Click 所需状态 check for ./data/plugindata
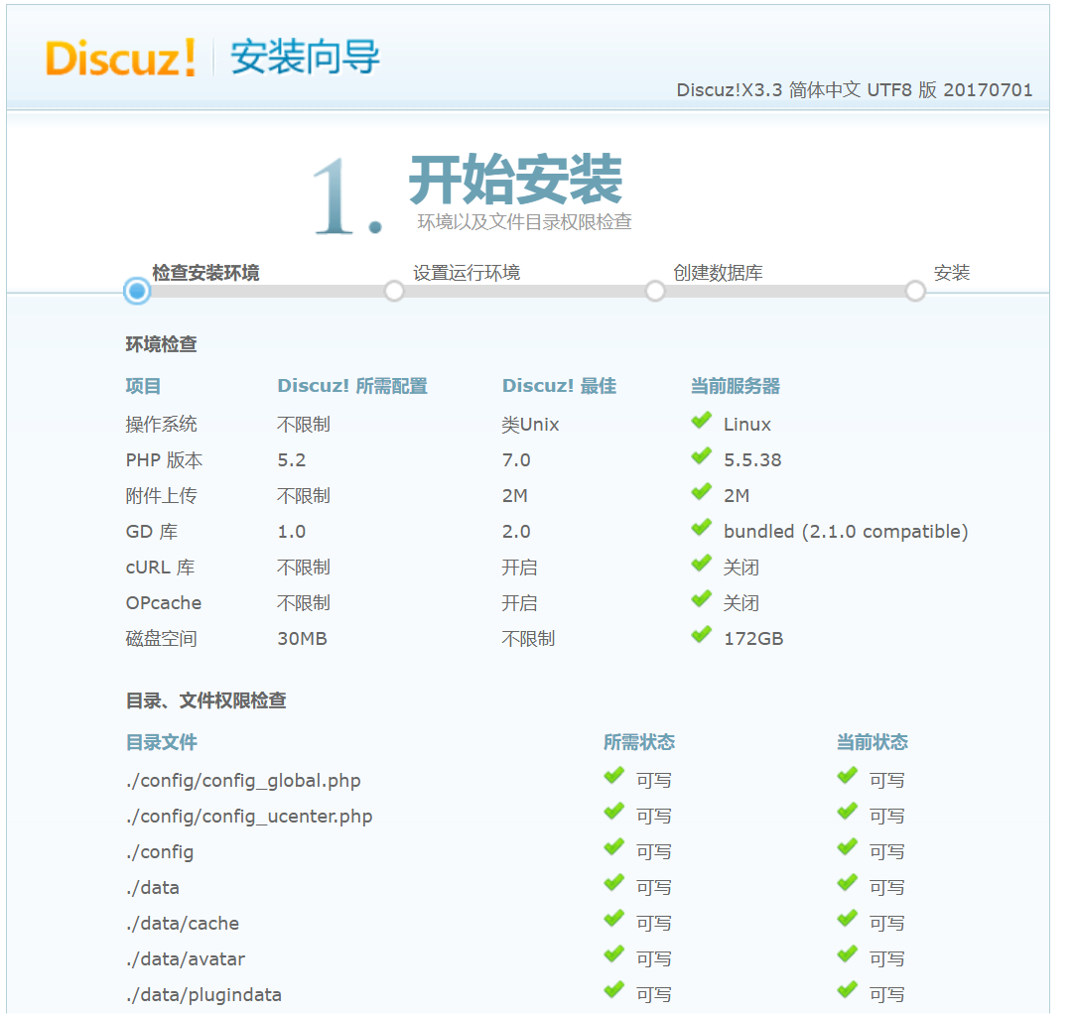 [614, 990]
